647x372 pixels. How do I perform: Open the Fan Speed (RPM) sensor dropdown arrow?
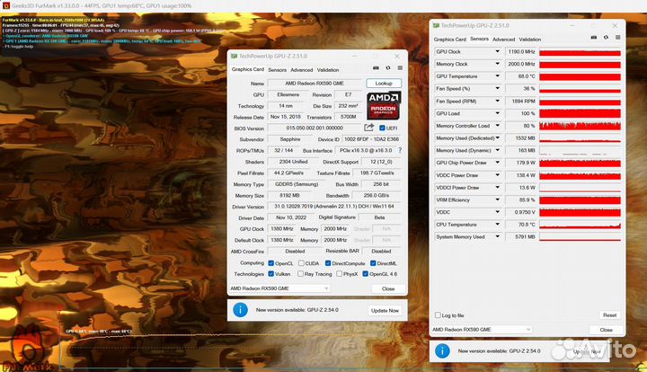(497, 101)
